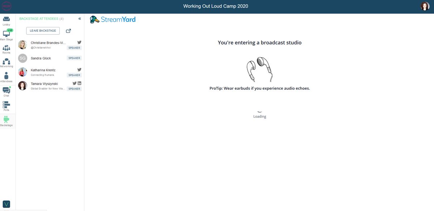This screenshot has height=211, width=434.
Task: Open the Polls panel
Action: pyautogui.click(x=7, y=106)
